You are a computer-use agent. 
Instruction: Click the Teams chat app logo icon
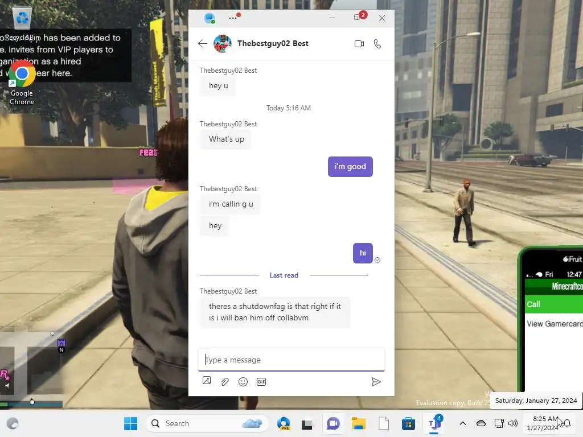(x=210, y=18)
